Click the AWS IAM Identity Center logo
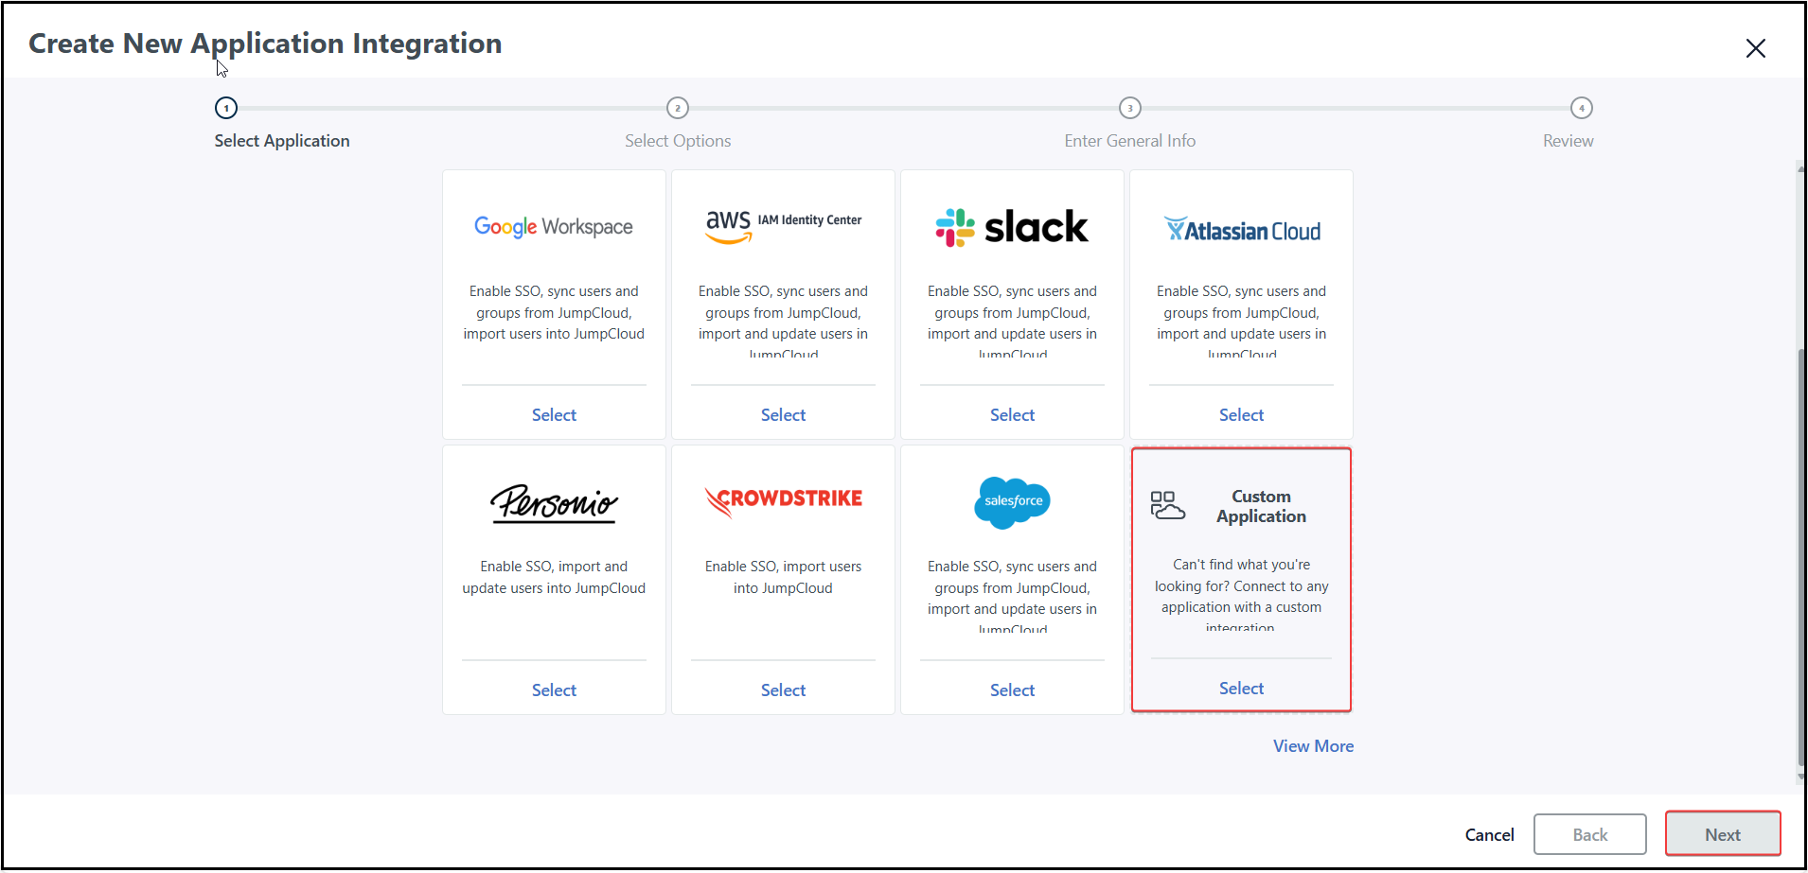This screenshot has width=1808, height=873. tap(783, 225)
